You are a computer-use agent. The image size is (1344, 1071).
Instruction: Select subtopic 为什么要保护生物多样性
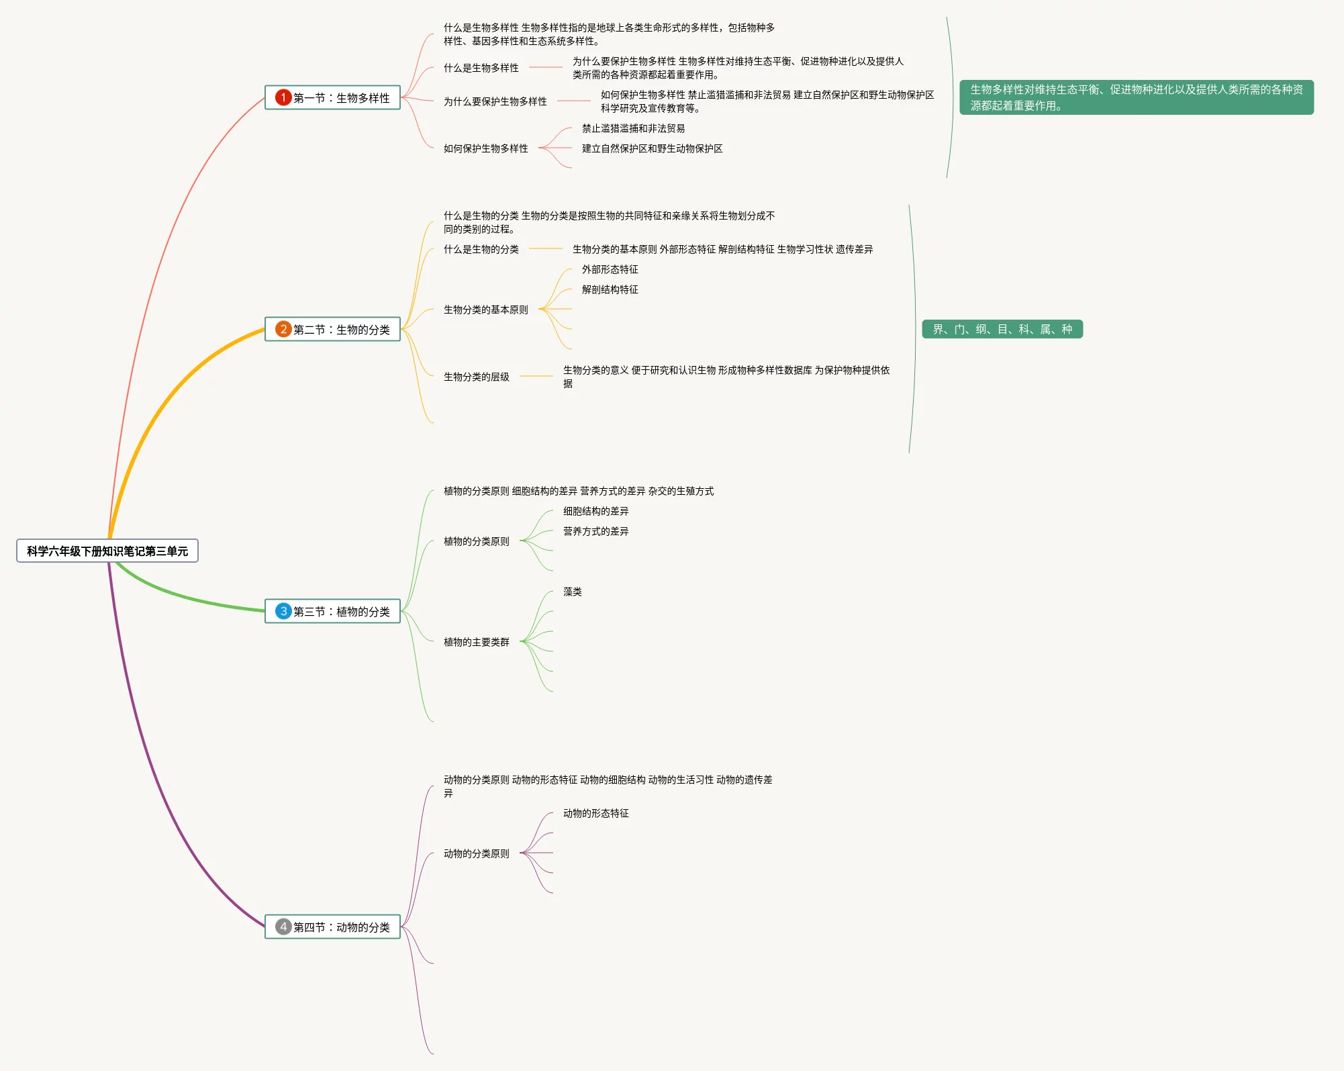(x=495, y=101)
